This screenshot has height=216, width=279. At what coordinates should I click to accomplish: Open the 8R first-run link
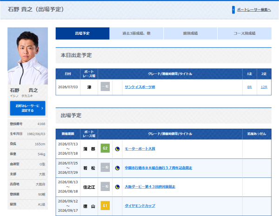point(249,87)
